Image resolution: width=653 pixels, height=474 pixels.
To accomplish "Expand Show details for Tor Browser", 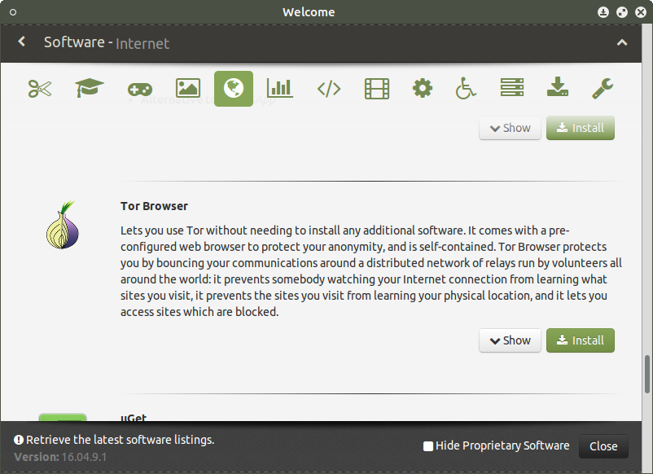I will (510, 340).
